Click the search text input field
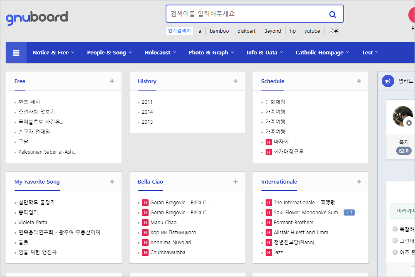 [245, 14]
